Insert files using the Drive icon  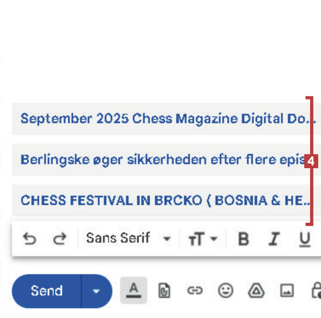tap(256, 291)
